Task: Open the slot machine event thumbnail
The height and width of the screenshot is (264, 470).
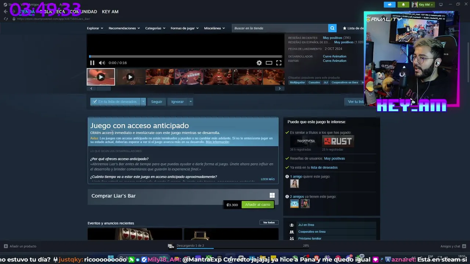Action: point(135,234)
